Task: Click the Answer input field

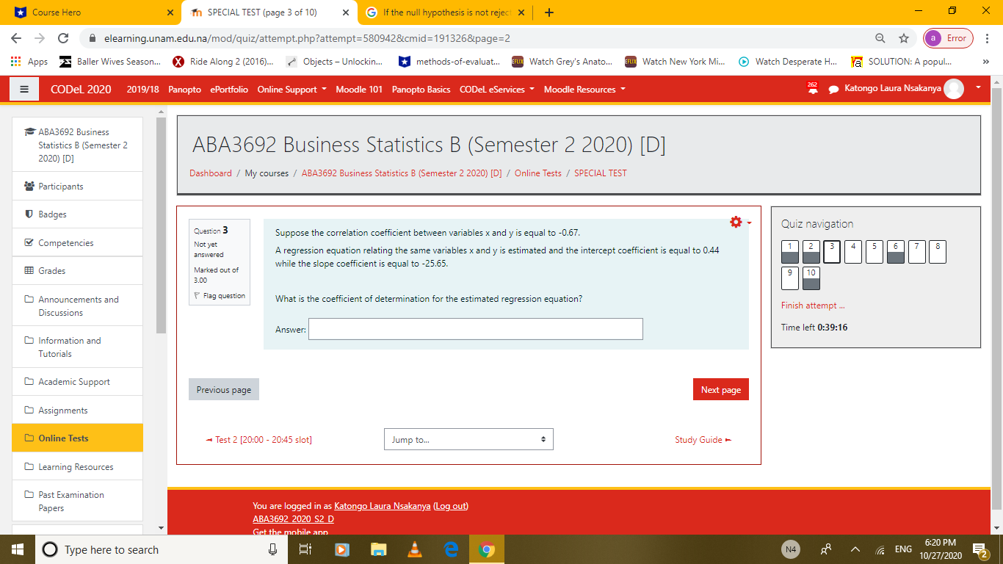Action: point(476,329)
